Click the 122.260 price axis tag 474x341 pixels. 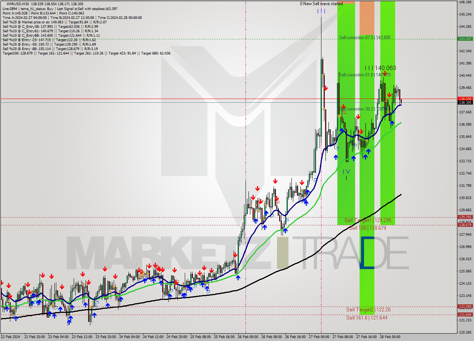click(x=465, y=307)
